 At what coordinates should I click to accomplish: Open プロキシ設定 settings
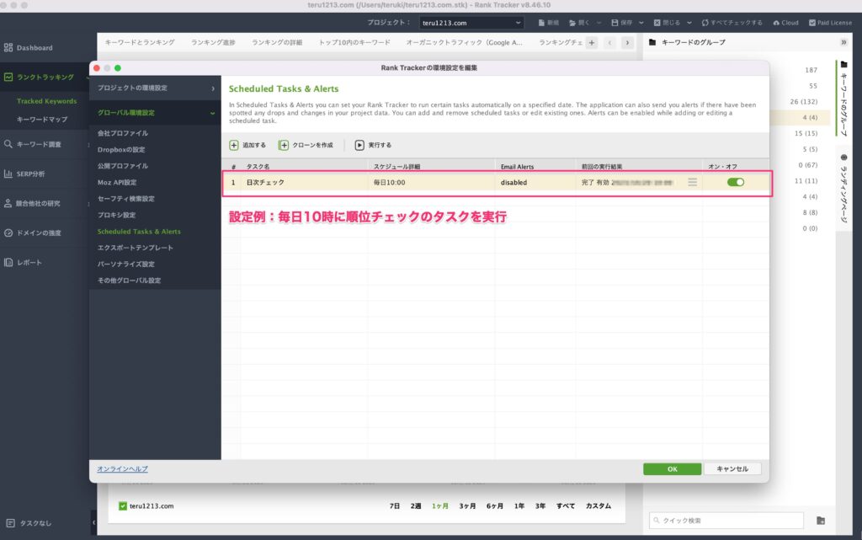click(x=116, y=215)
